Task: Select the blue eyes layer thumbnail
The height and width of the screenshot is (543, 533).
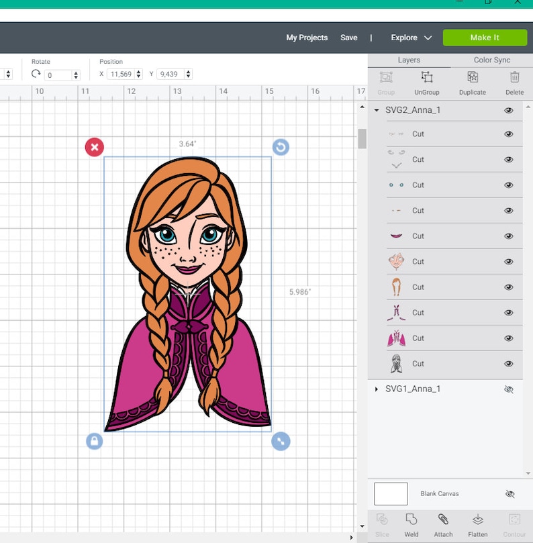Action: 396,185
